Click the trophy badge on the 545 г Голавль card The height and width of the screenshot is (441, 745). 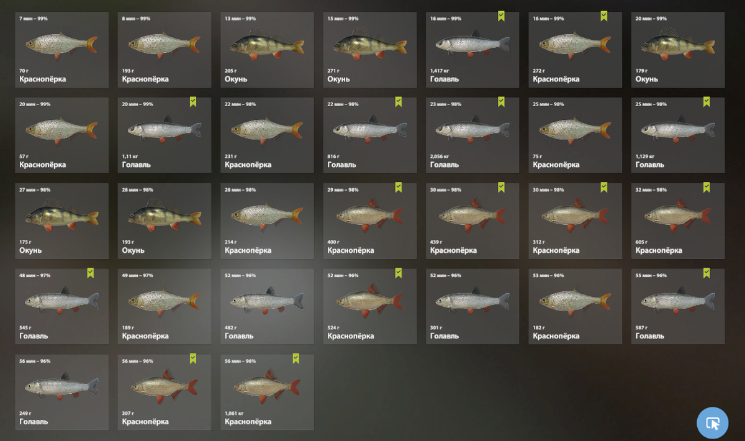pyautogui.click(x=90, y=273)
